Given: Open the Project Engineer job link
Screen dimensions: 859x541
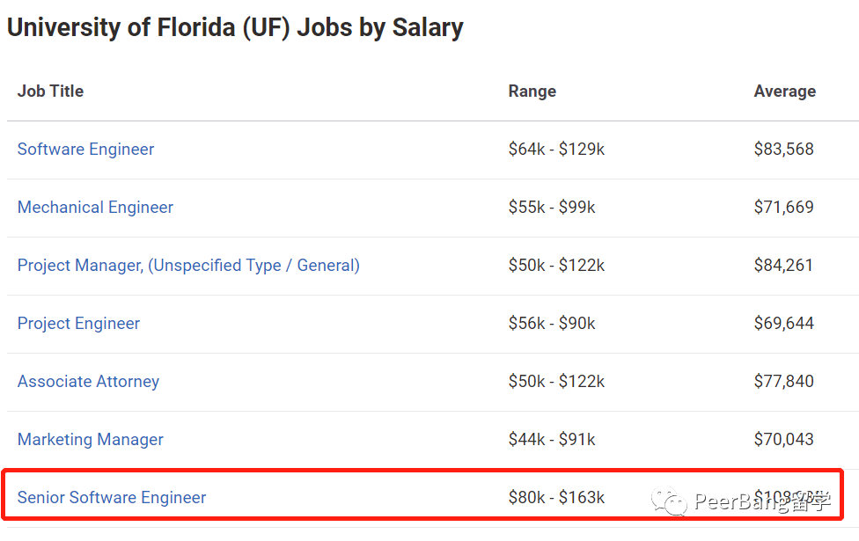Looking at the screenshot, I should pos(79,323).
